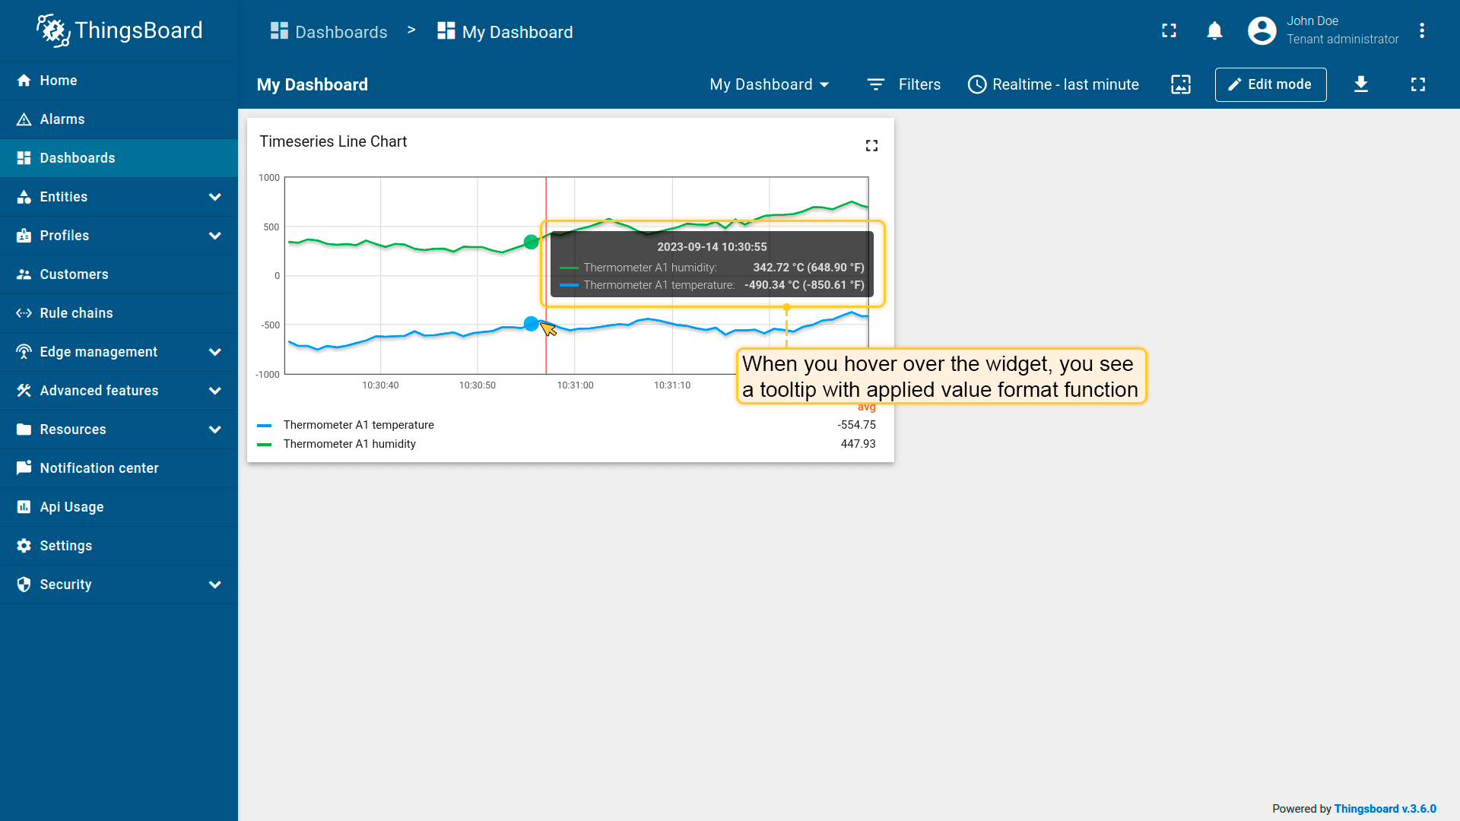Click the Edit mode button
Screen dimensions: 1460x821
pos(1270,84)
